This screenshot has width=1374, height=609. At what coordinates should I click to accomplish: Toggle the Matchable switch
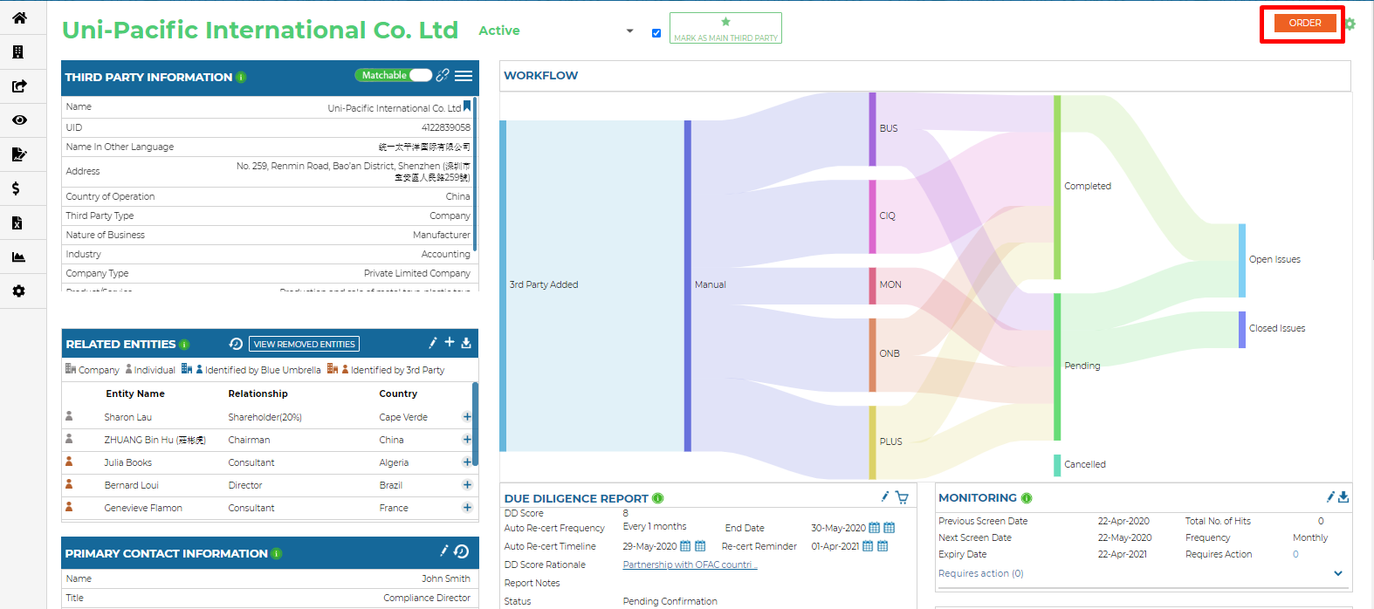coord(420,76)
